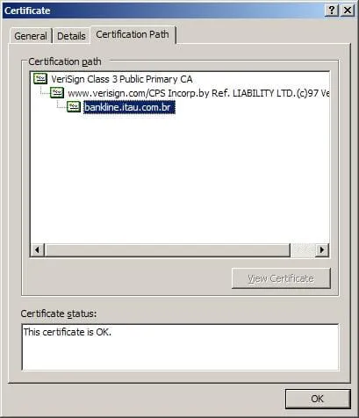Switch to the General tab
Screen dimensions: 359x418
[x=31, y=36]
